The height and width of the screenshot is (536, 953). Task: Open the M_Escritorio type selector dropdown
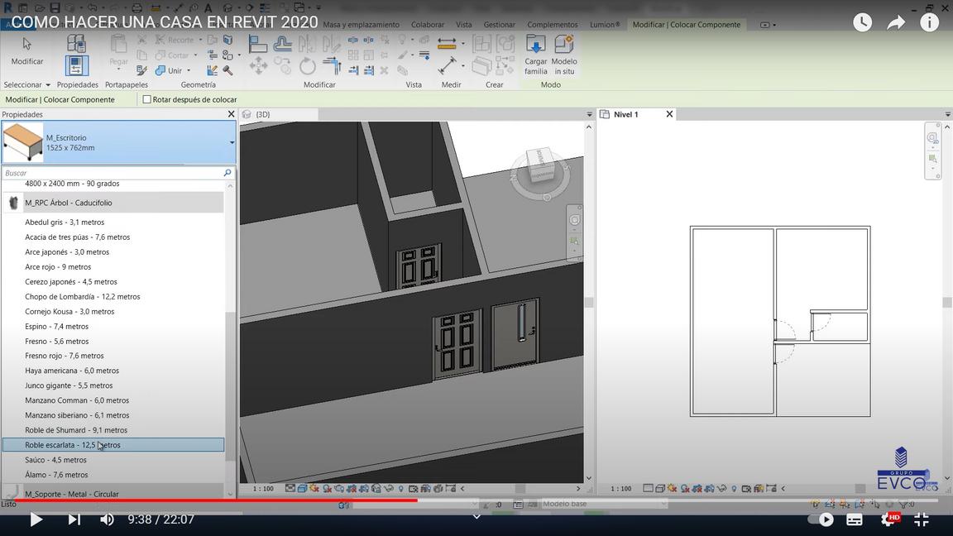point(232,143)
